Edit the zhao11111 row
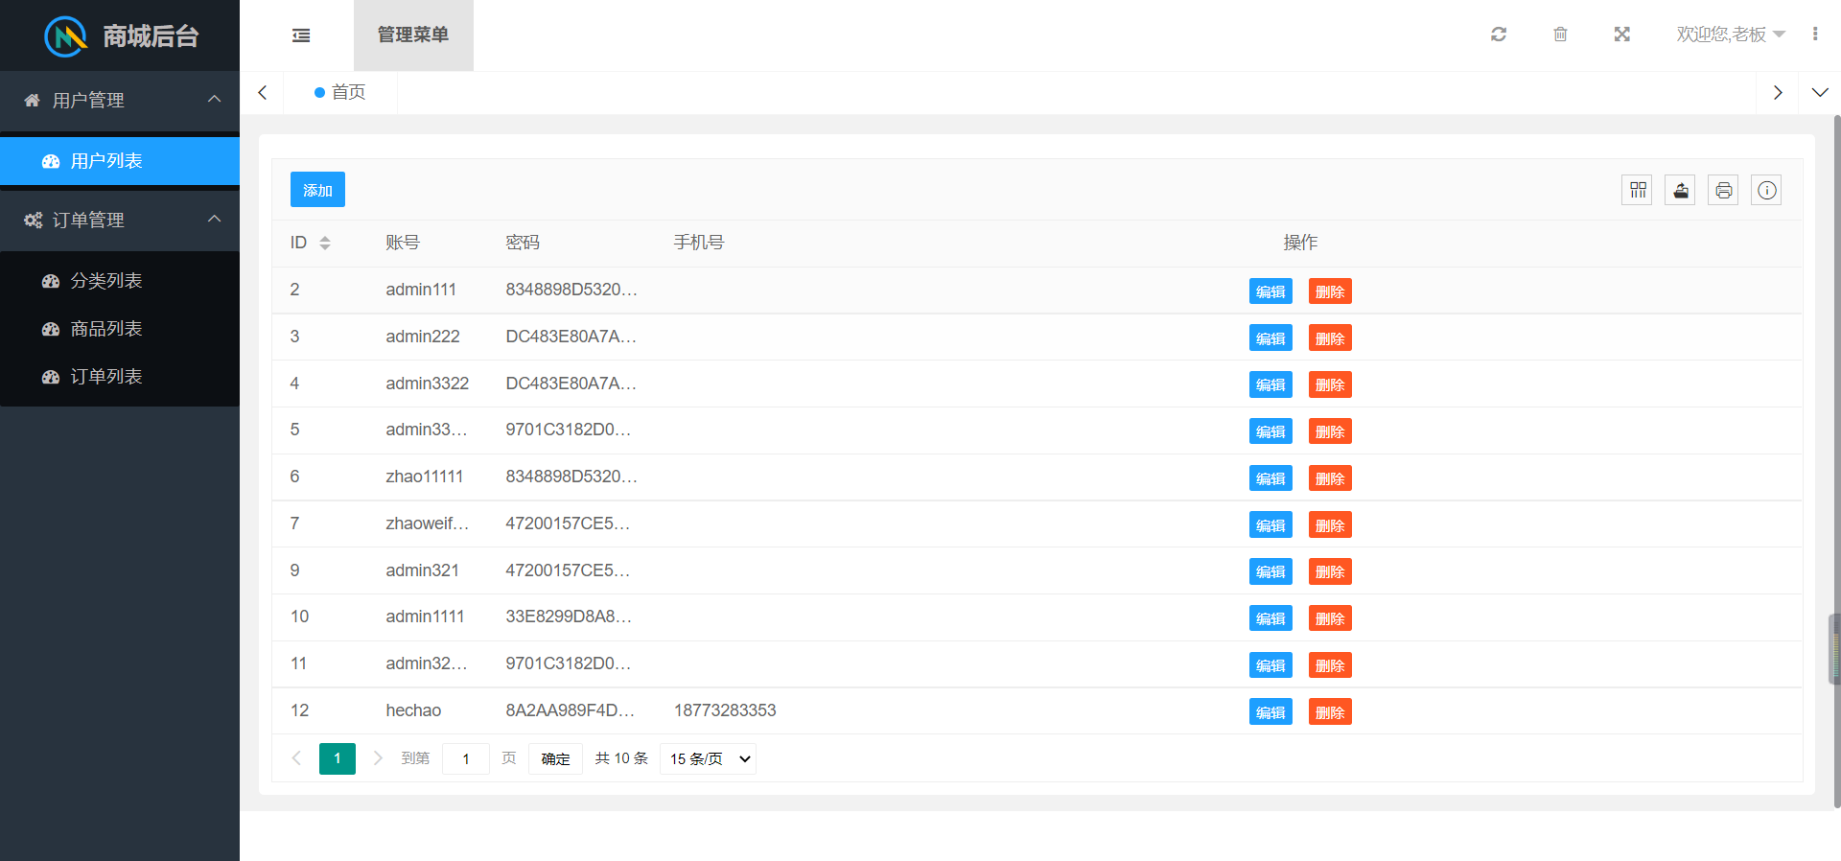This screenshot has height=861, width=1841. tap(1270, 478)
